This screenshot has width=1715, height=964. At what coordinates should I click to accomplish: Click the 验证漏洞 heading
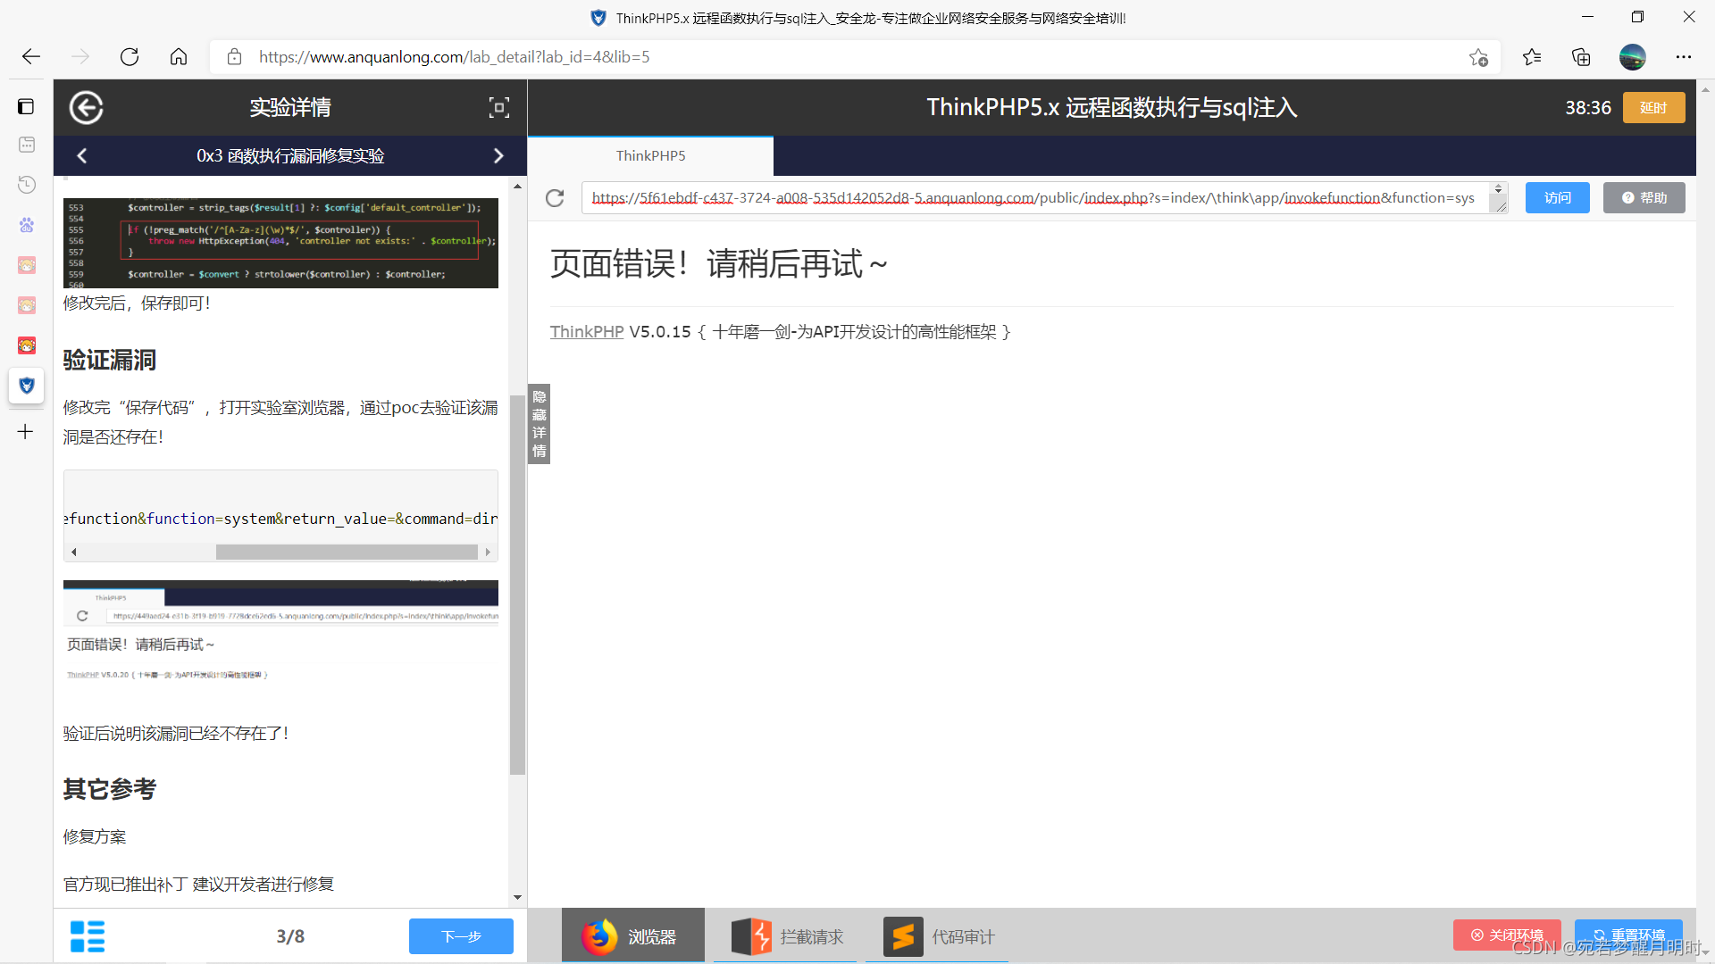coord(110,360)
